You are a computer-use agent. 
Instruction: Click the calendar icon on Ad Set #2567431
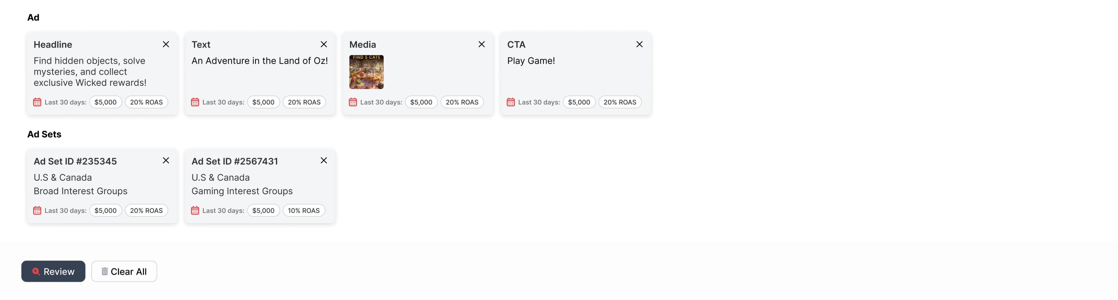195,210
